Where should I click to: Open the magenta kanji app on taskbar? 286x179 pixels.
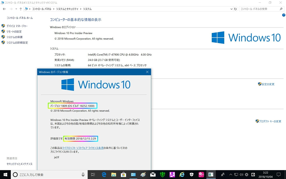click(x=172, y=175)
